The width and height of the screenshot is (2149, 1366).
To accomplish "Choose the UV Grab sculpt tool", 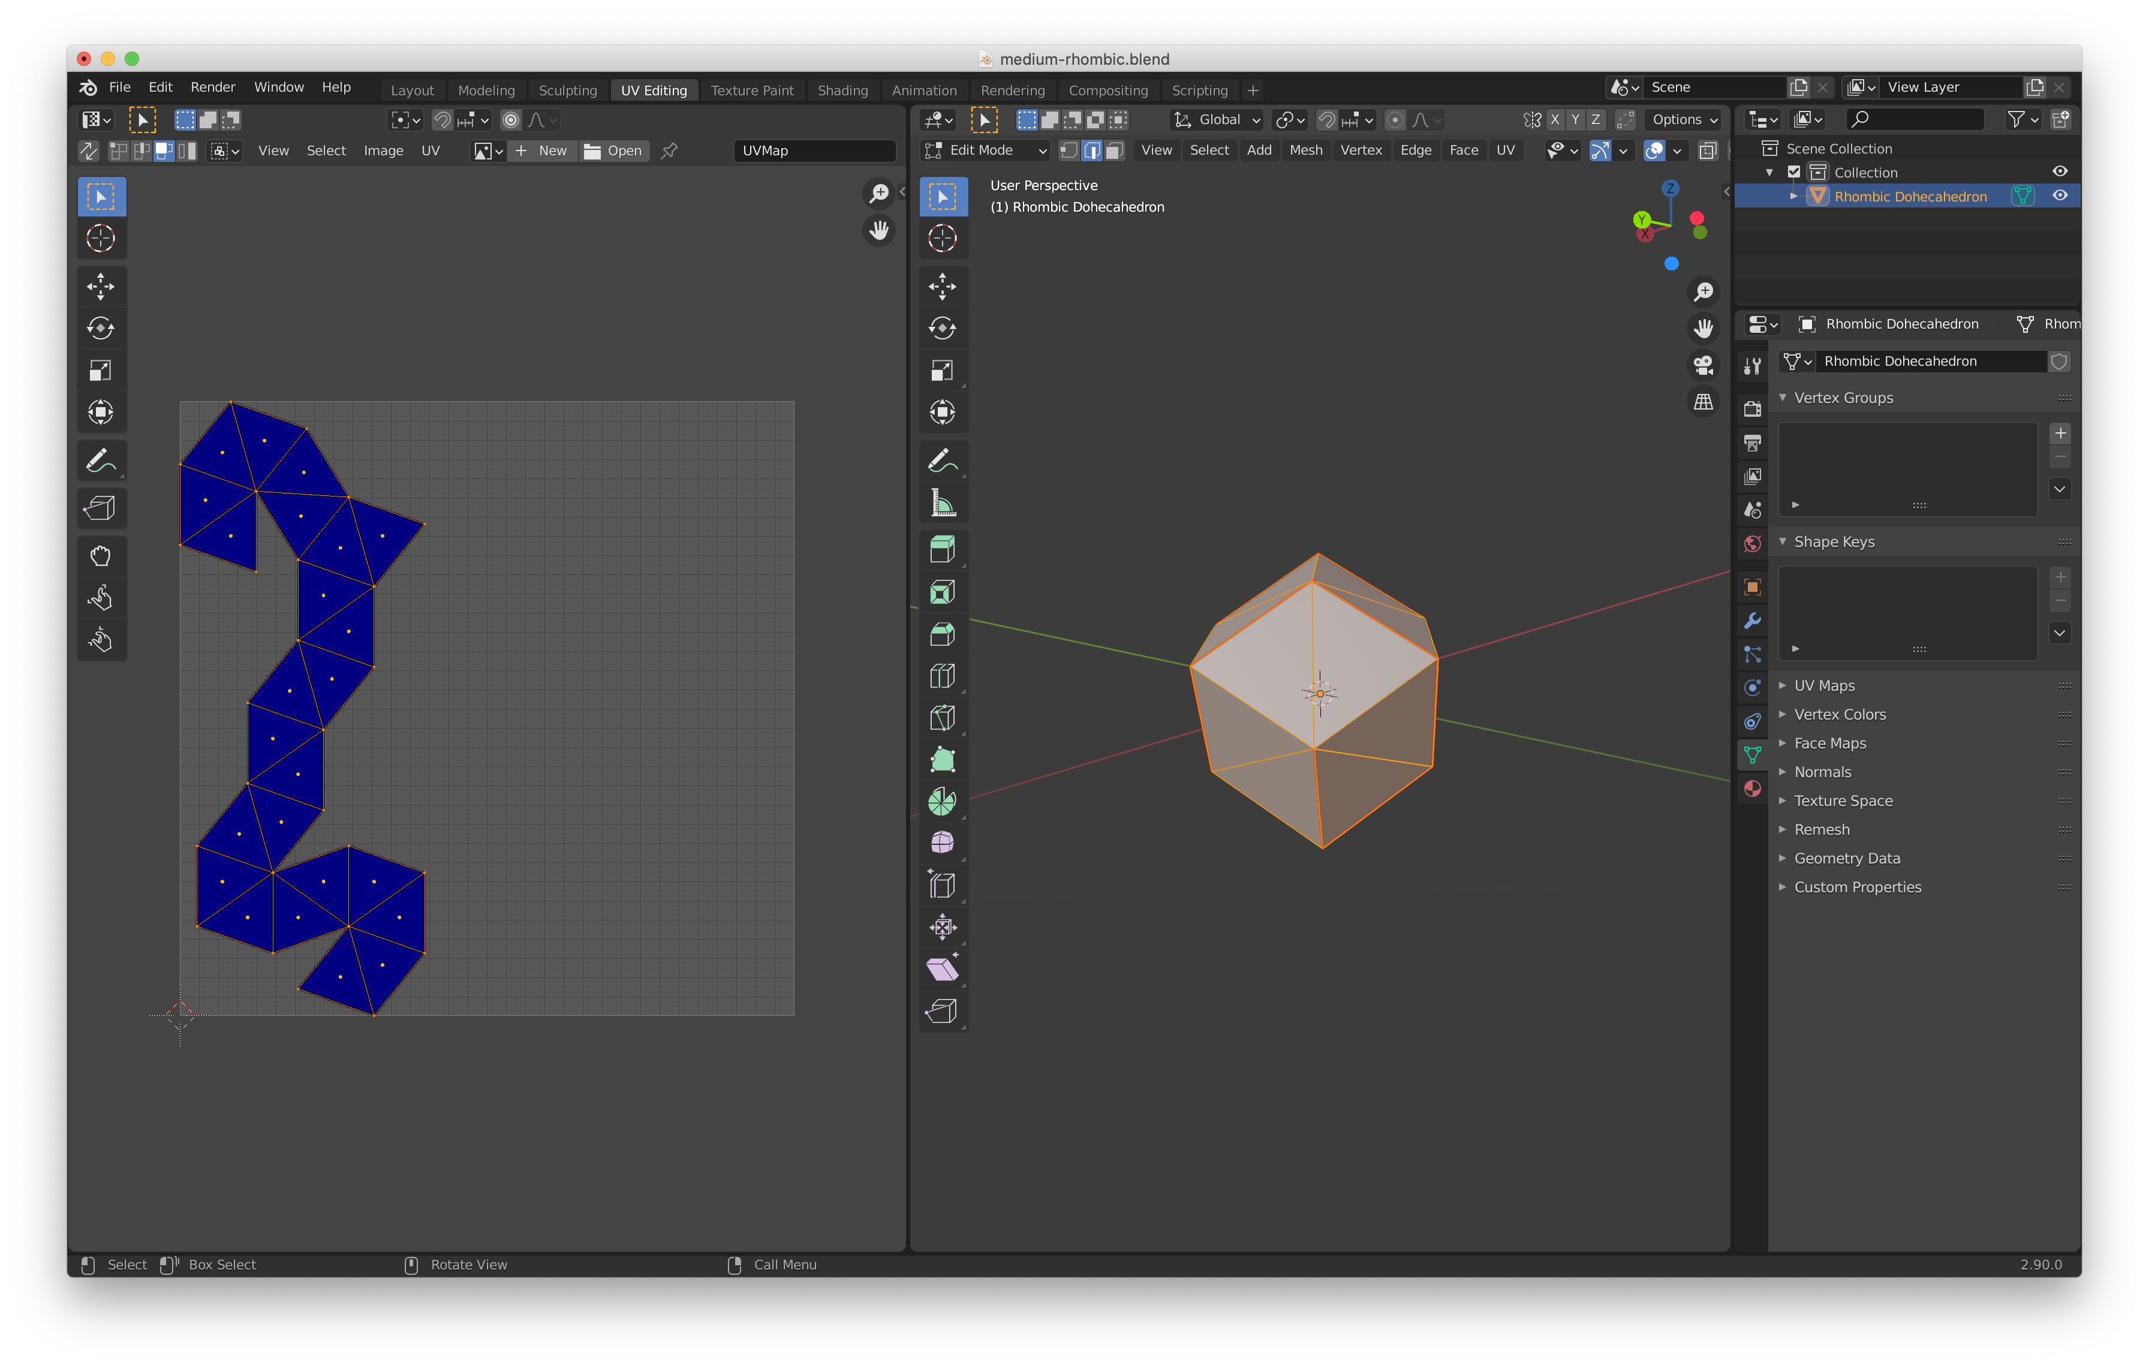I will pos(100,556).
